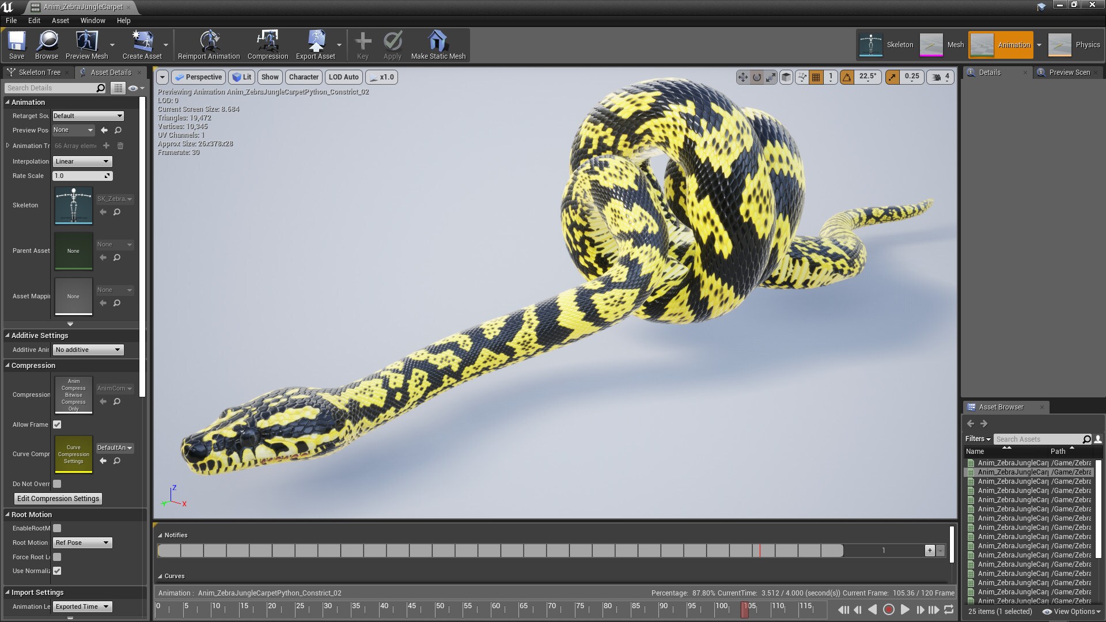The width and height of the screenshot is (1106, 622).
Task: Change the Root Motion Ref Pose dropdown
Action: coord(82,543)
